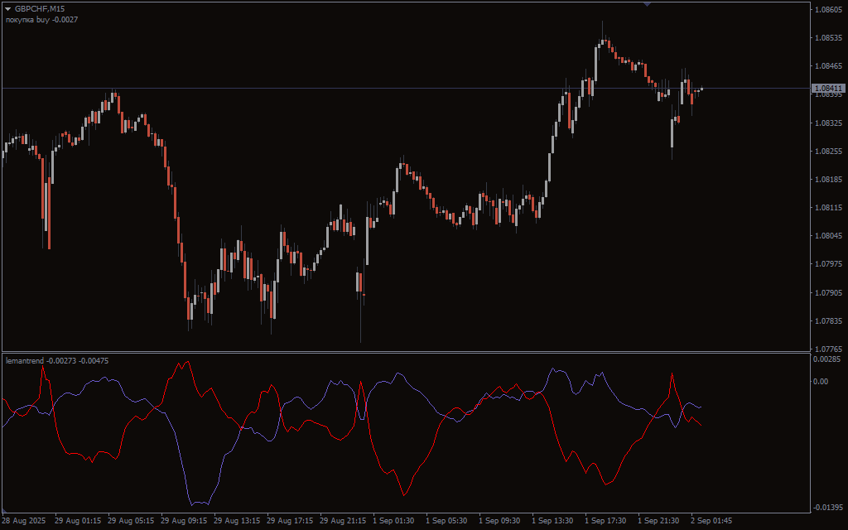Screen dimensions: 848x530
Task: Click the 1.08115 price scale label
Action: (x=828, y=208)
